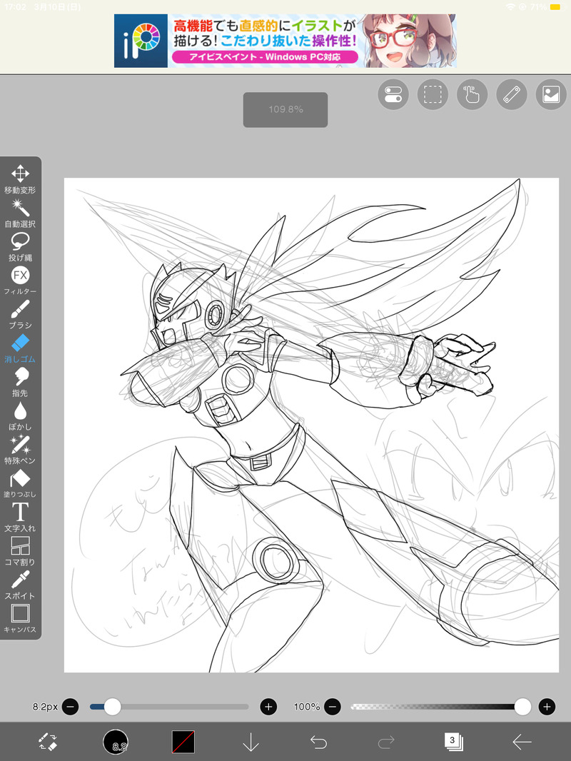Open the FX Filter (フィルター) tool
The height and width of the screenshot is (761, 571).
20,281
